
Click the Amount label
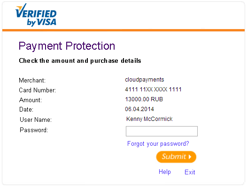tap(31, 100)
